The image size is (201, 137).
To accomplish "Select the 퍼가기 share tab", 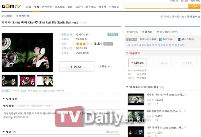I will (x=147, y=32).
